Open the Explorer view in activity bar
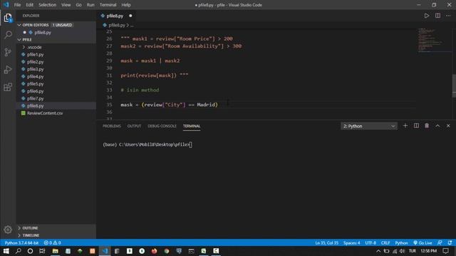Viewport: 456px width, 256px height. point(8,18)
